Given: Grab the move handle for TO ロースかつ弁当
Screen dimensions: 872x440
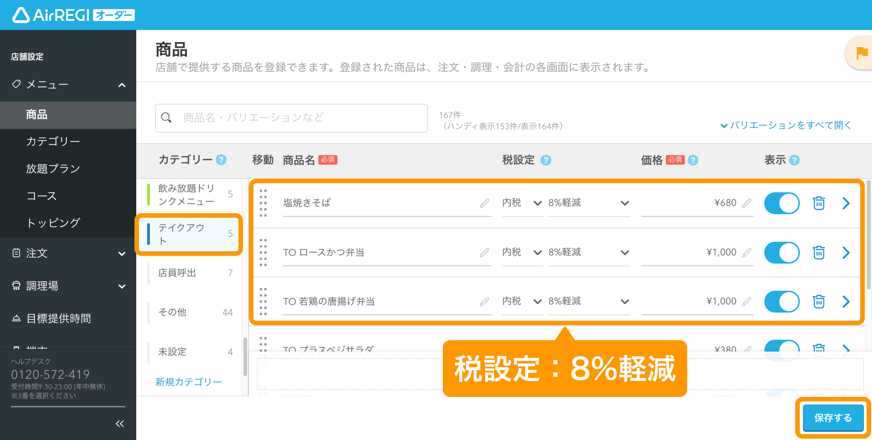Looking at the screenshot, I should [263, 252].
